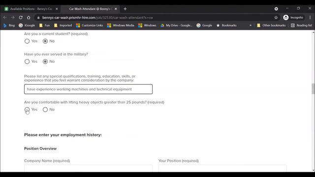
Task: Show more bookmarks via the chevron
Action: click(251, 25)
